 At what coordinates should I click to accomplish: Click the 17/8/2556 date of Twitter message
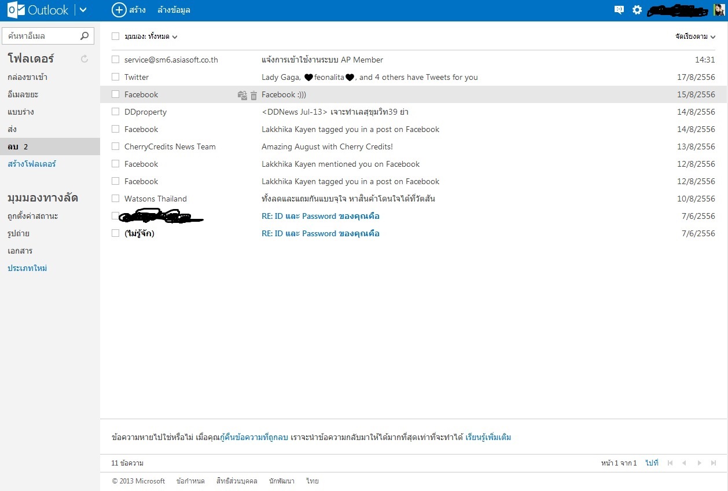[x=696, y=77]
